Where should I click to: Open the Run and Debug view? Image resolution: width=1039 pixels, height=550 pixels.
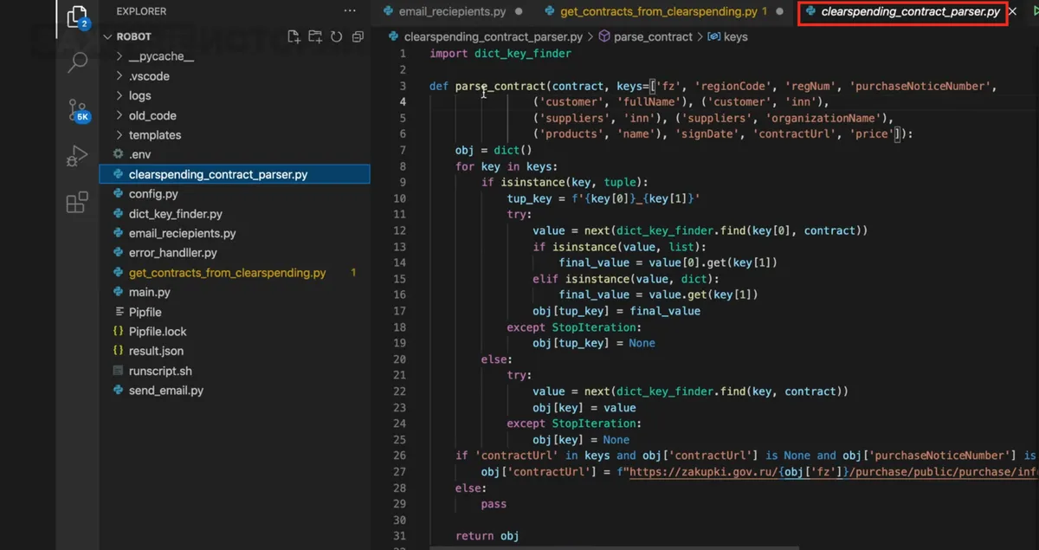coord(77,156)
